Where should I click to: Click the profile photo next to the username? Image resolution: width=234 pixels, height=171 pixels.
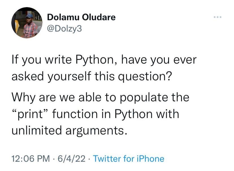click(27, 23)
